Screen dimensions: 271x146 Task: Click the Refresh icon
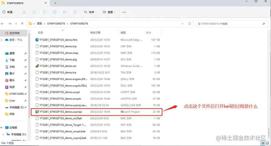(190, 24)
